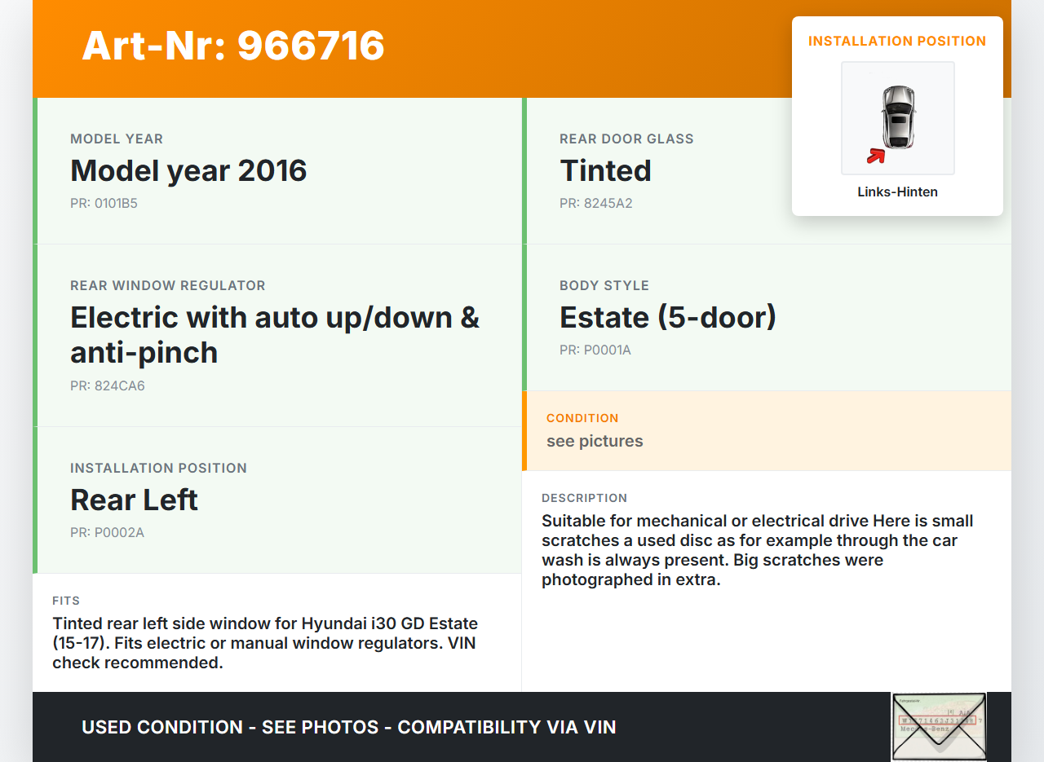Click PR code 8245A2
Image resolution: width=1044 pixels, height=762 pixels.
click(x=595, y=204)
